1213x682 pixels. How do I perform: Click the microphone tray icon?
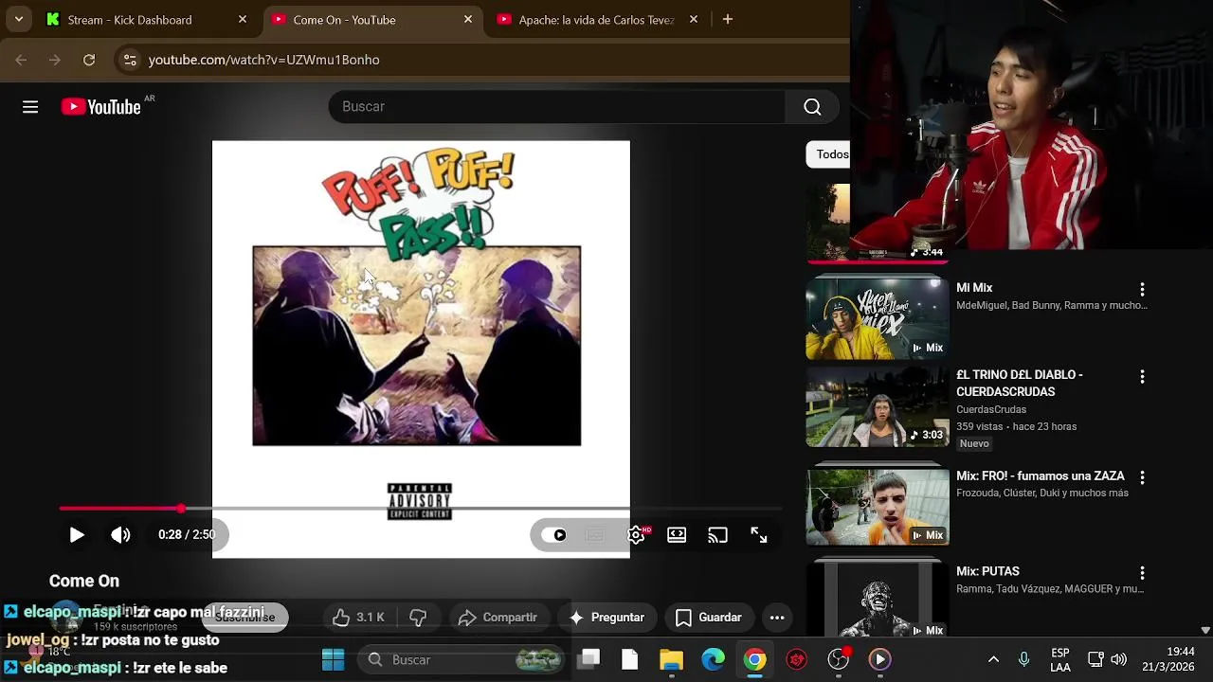tap(1023, 660)
